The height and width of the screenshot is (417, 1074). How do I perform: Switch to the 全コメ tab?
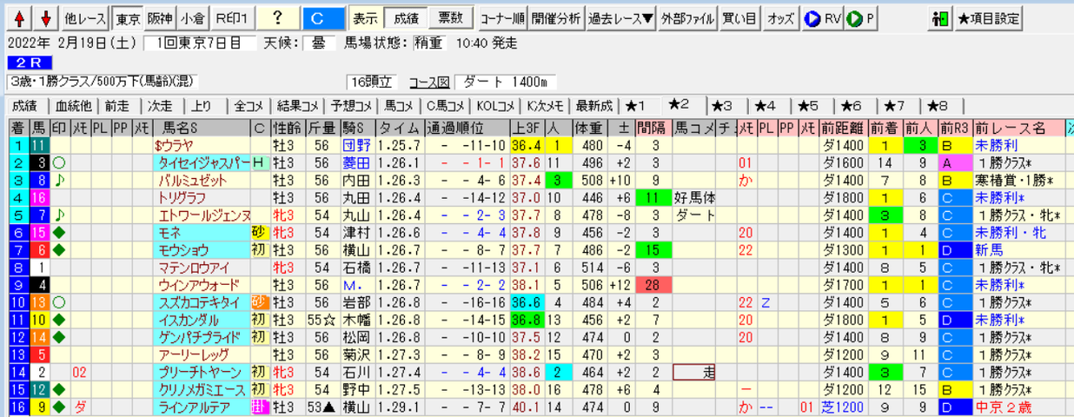coord(249,106)
